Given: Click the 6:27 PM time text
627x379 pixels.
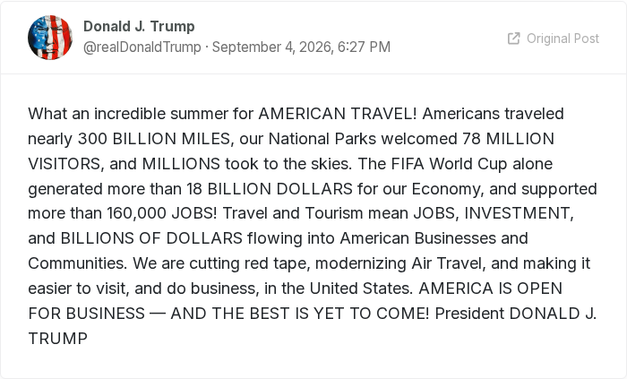Looking at the screenshot, I should click(x=364, y=47).
